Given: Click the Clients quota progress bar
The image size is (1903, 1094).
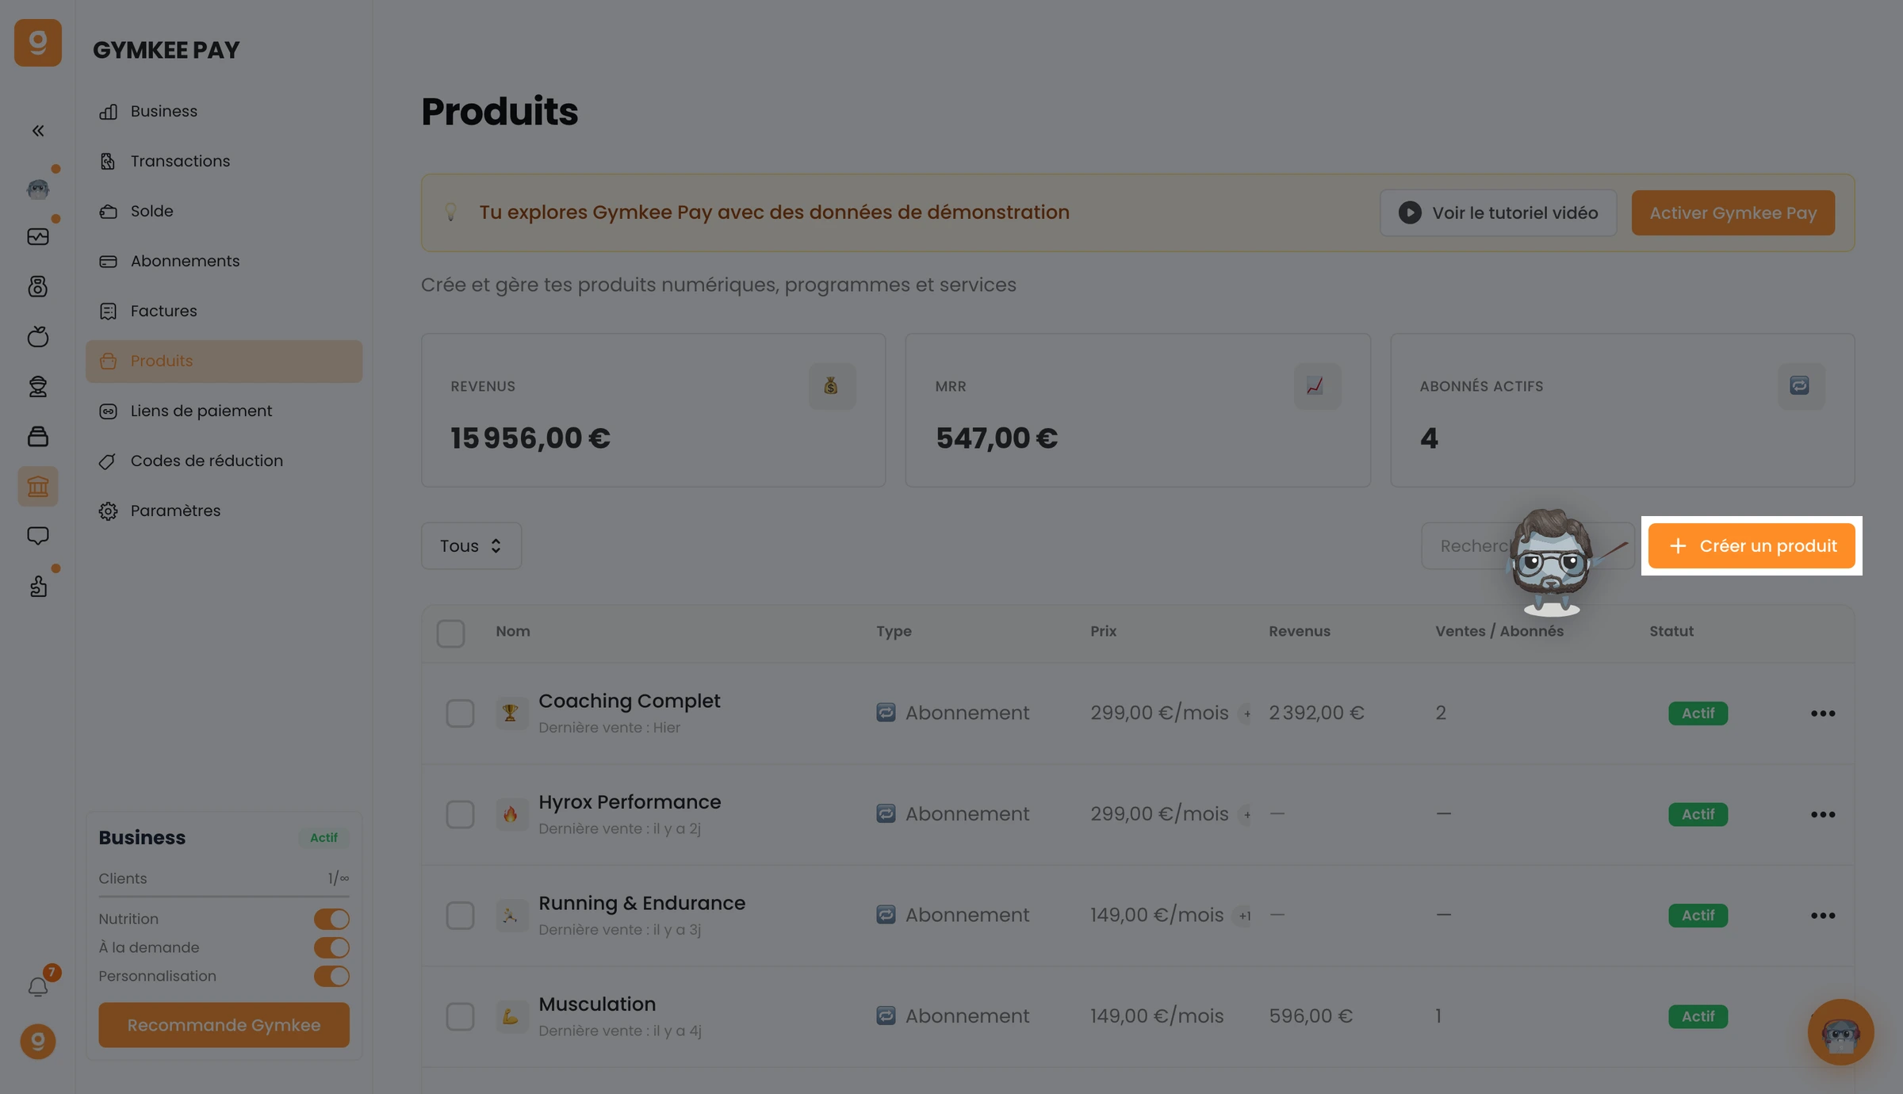Looking at the screenshot, I should [224, 897].
